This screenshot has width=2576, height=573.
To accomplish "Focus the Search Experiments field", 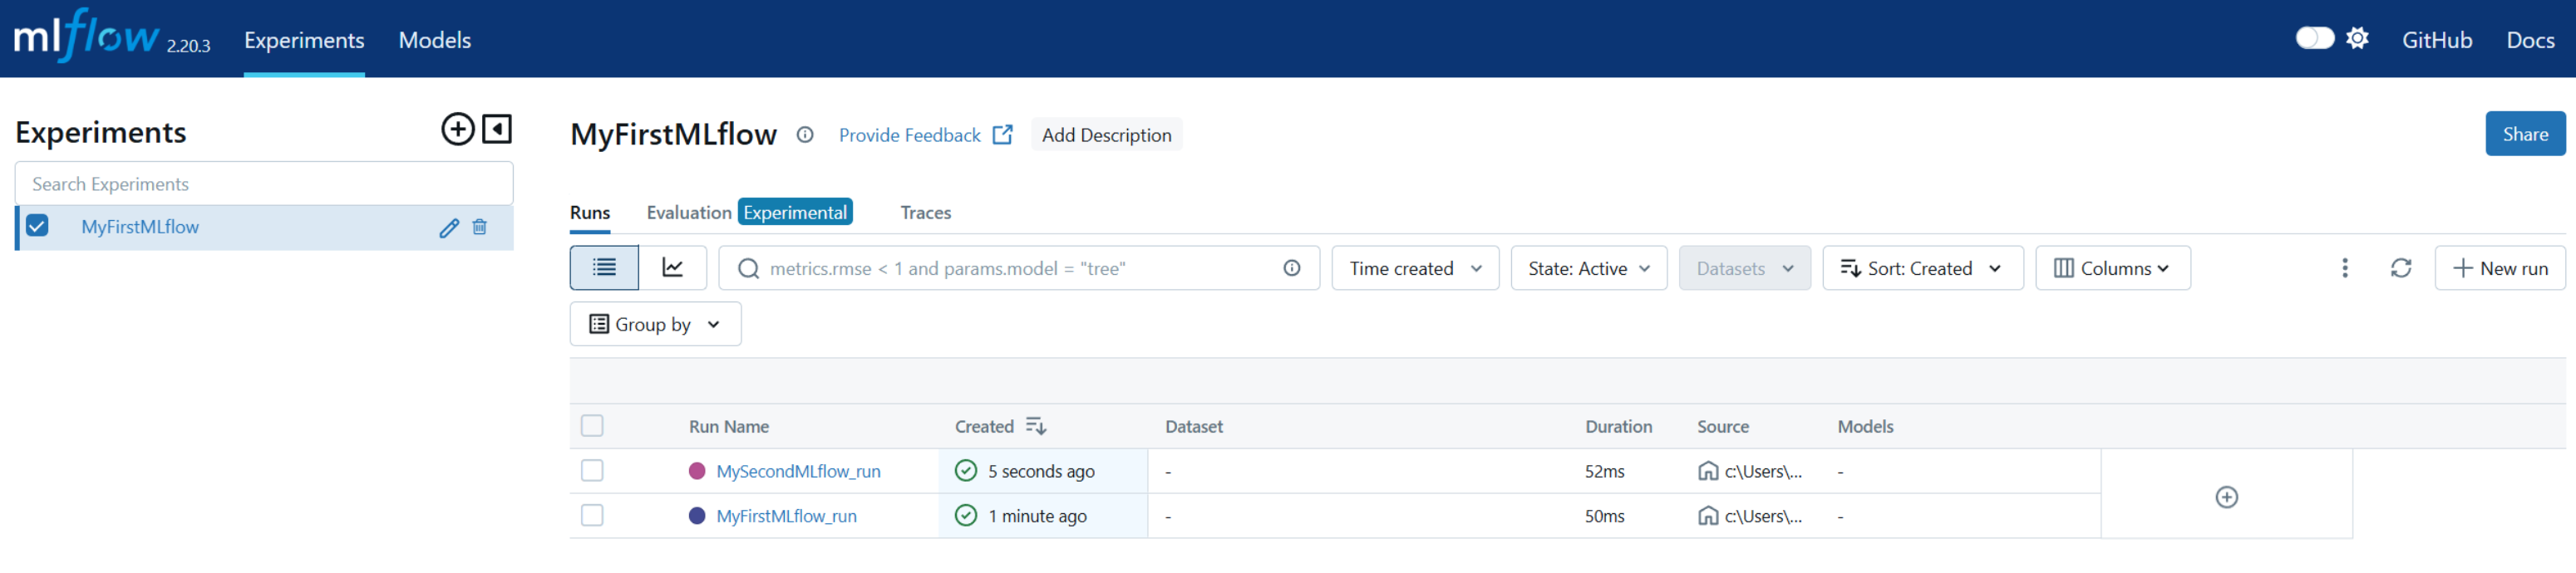I will pos(264,184).
